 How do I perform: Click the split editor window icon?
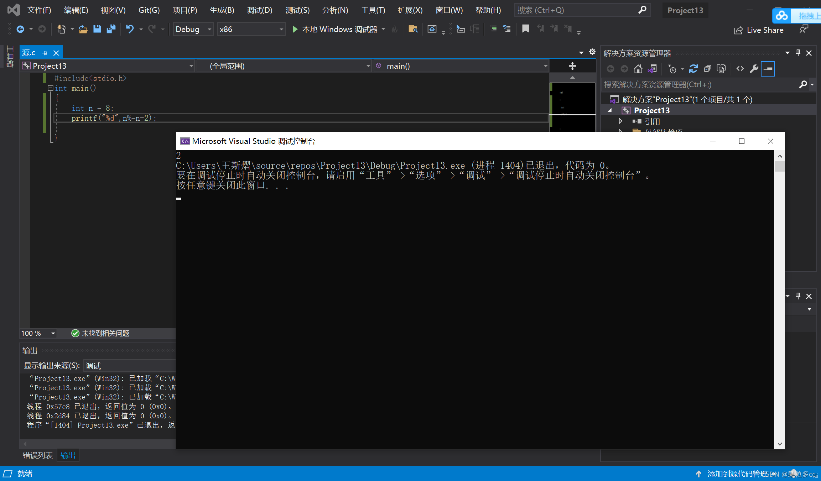tap(572, 66)
